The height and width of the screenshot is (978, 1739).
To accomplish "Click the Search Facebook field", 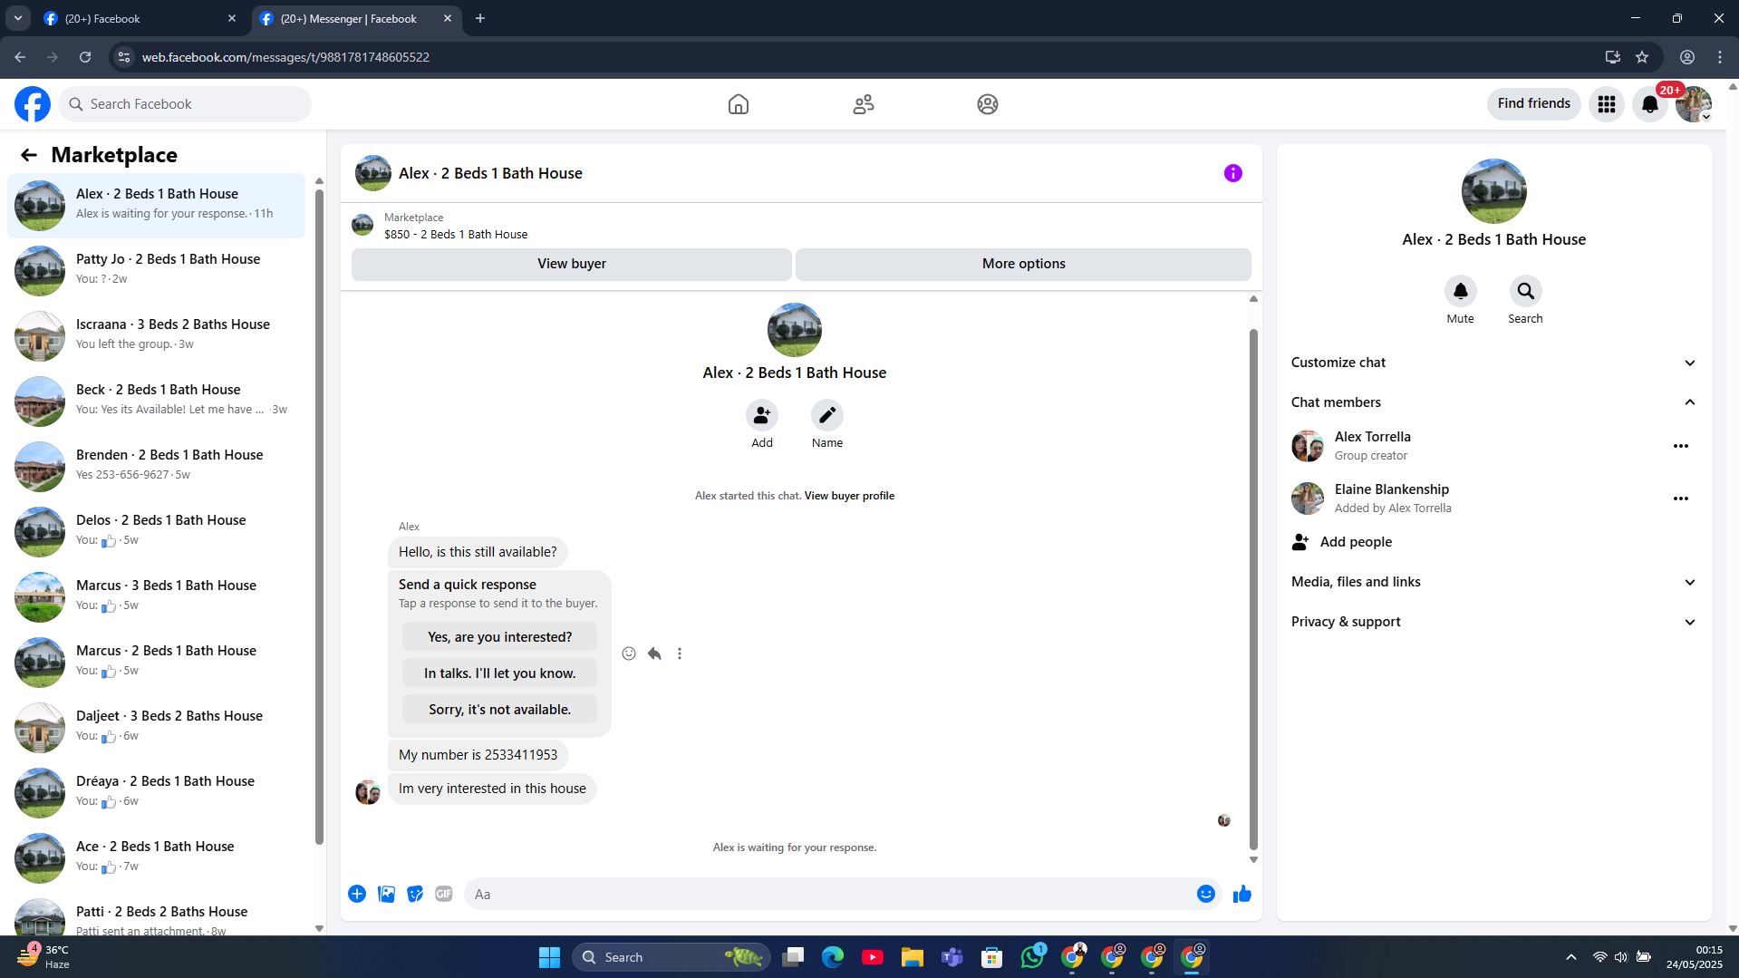I will (186, 104).
